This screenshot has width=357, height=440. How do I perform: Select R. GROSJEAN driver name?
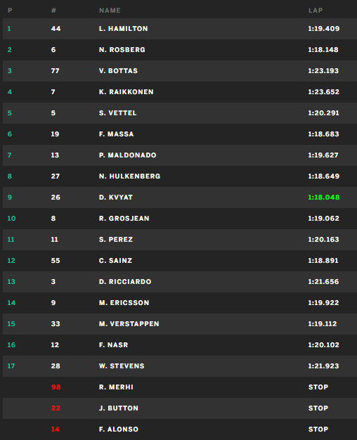click(124, 219)
